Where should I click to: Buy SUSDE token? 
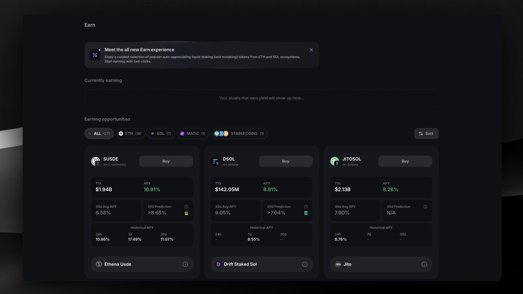coord(166,161)
